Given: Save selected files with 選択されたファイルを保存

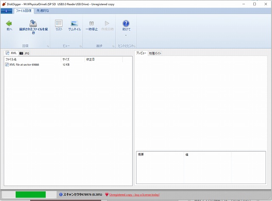Looking at the screenshot, I should [x=33, y=27].
